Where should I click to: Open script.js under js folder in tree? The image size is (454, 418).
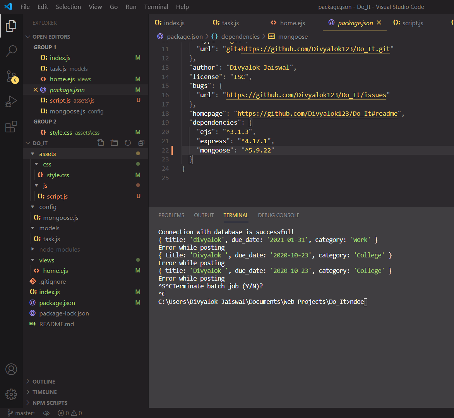(x=57, y=196)
